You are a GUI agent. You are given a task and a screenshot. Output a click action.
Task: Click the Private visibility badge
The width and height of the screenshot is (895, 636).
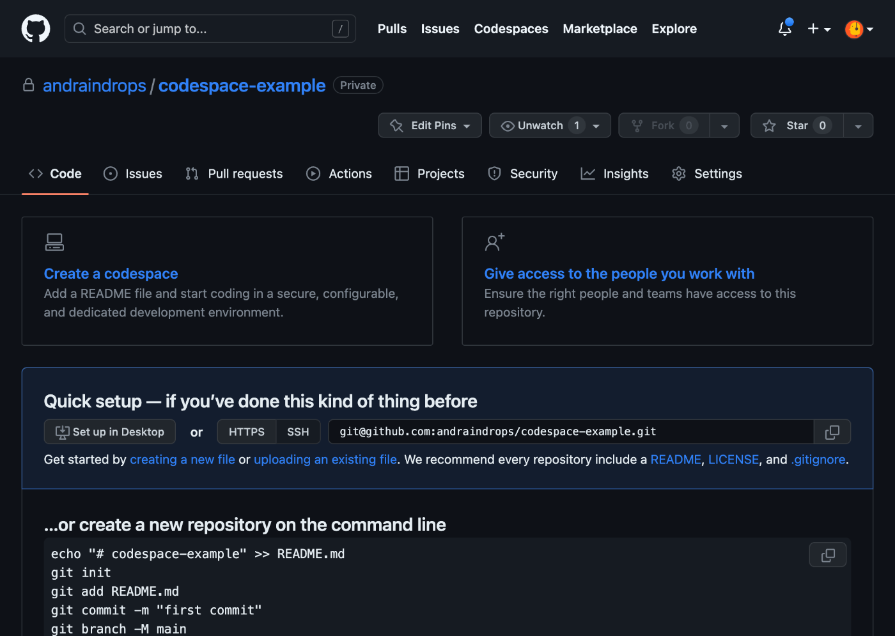[x=358, y=85]
